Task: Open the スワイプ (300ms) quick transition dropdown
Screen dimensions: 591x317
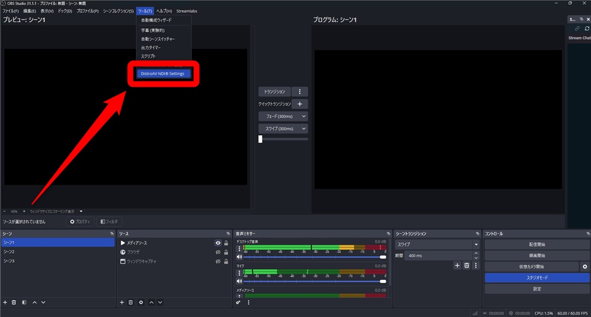Action: coord(283,129)
